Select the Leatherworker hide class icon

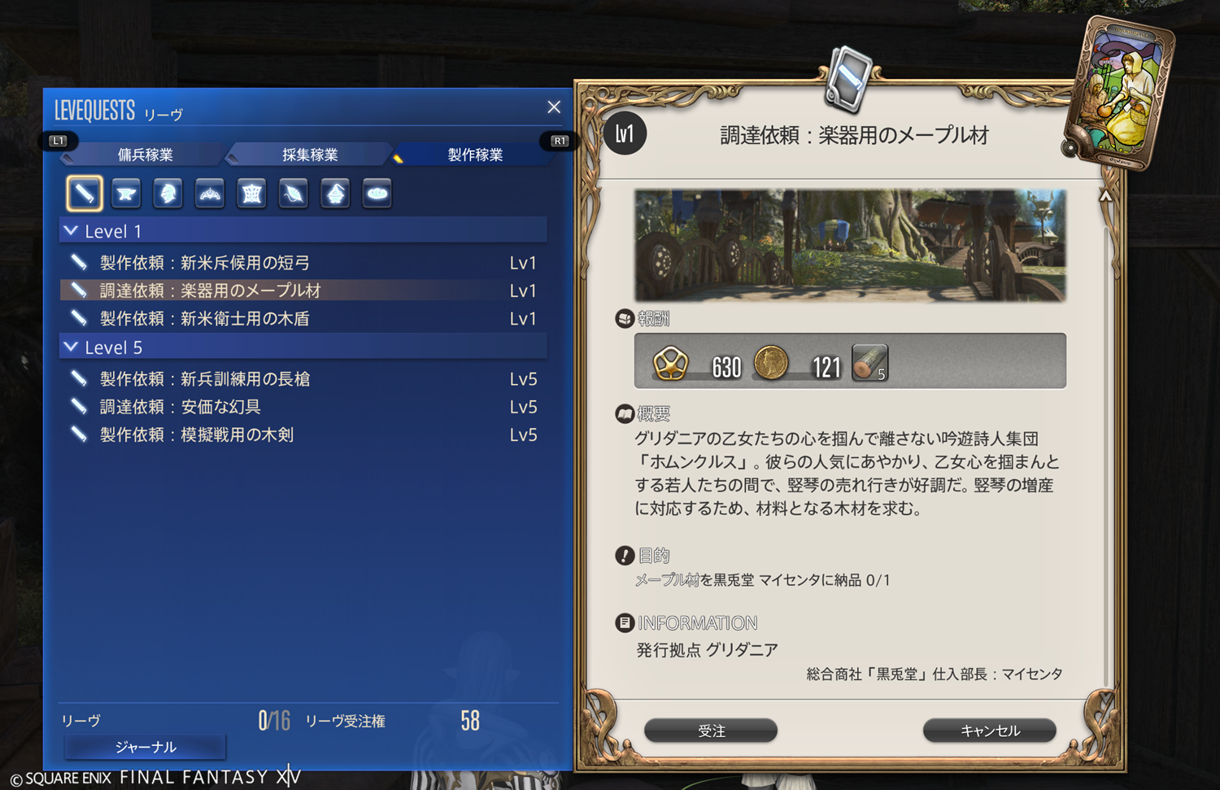click(x=252, y=194)
